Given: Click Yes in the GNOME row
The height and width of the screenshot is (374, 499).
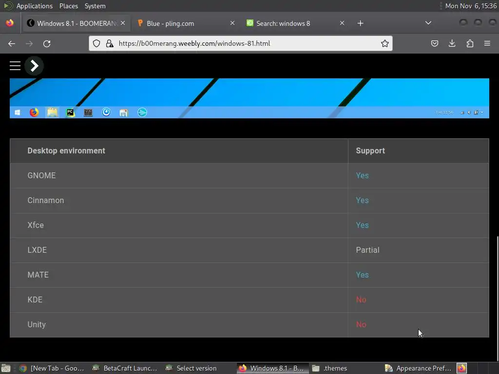Looking at the screenshot, I should point(362,175).
